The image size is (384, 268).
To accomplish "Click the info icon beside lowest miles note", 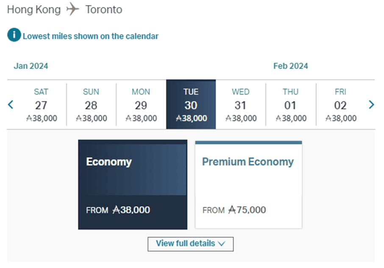I will point(14,36).
